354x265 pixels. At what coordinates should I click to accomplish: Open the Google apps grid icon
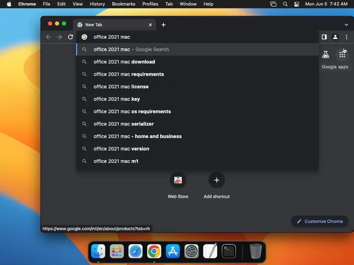342,55
